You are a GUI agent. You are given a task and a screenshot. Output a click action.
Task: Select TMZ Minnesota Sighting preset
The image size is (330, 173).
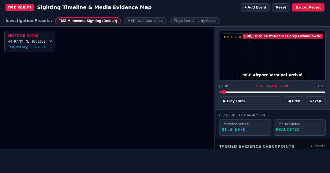pyautogui.click(x=88, y=21)
